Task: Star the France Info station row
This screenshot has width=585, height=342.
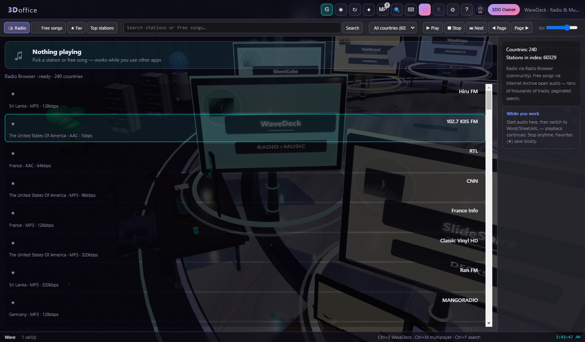Action: pyautogui.click(x=13, y=213)
